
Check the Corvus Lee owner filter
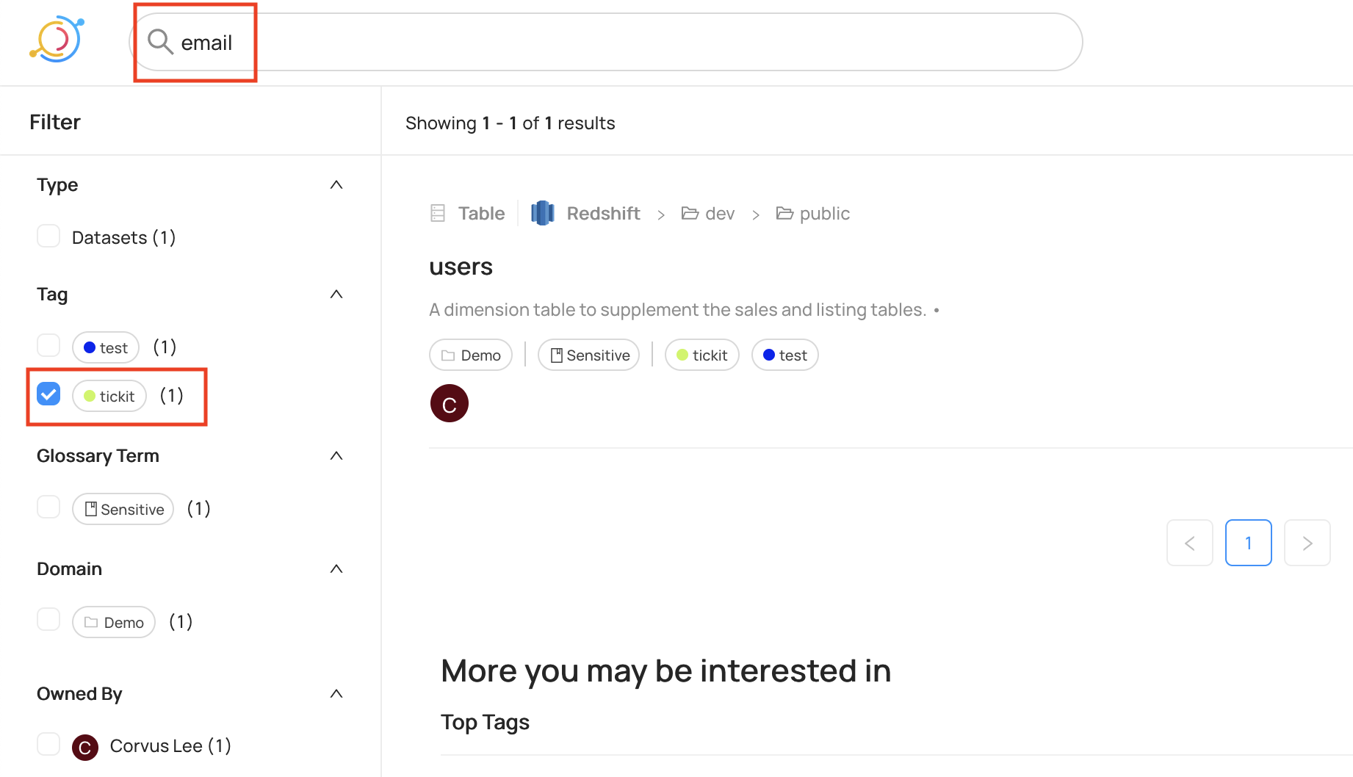click(x=48, y=744)
